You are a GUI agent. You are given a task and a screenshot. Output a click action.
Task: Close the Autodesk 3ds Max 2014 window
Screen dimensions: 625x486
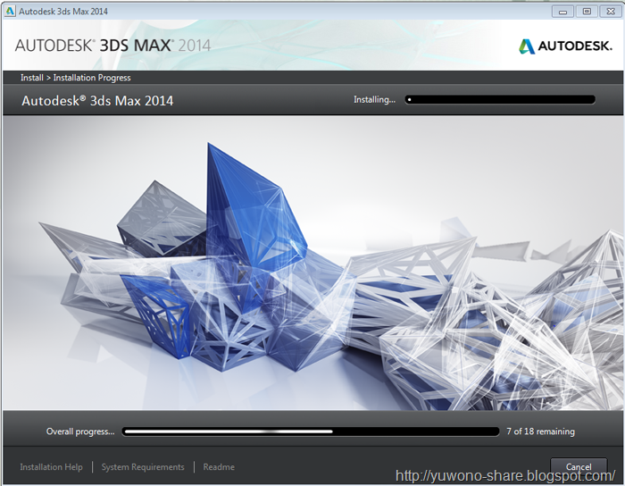point(610,11)
